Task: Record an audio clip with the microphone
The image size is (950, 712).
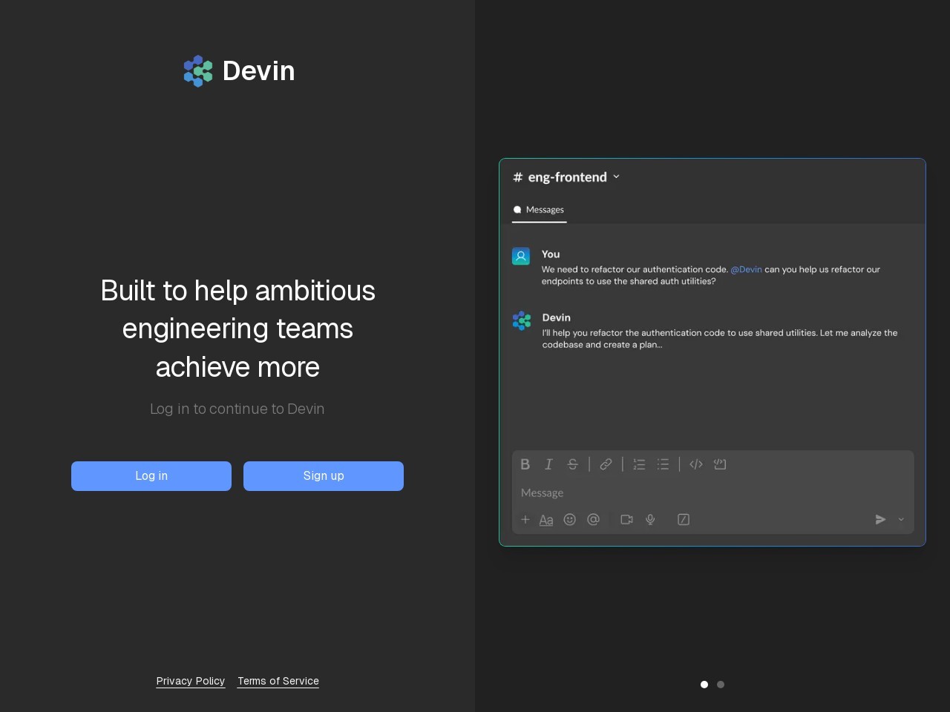Action: pyautogui.click(x=650, y=519)
